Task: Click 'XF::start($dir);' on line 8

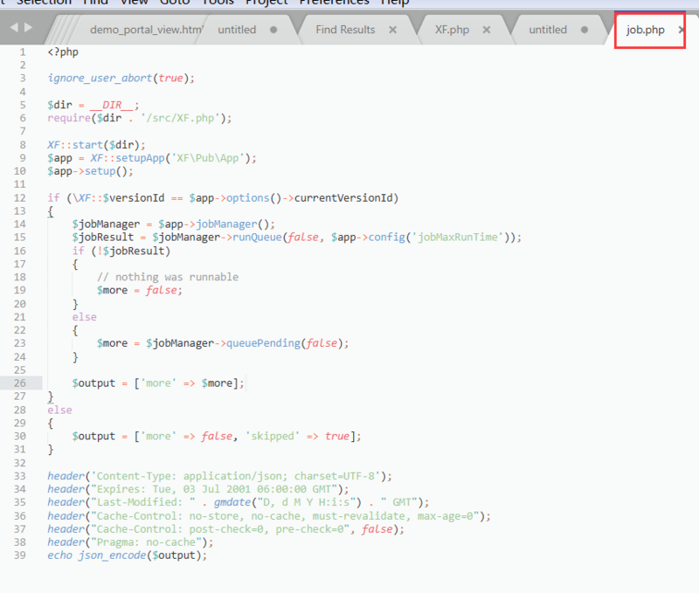Action: (96, 145)
